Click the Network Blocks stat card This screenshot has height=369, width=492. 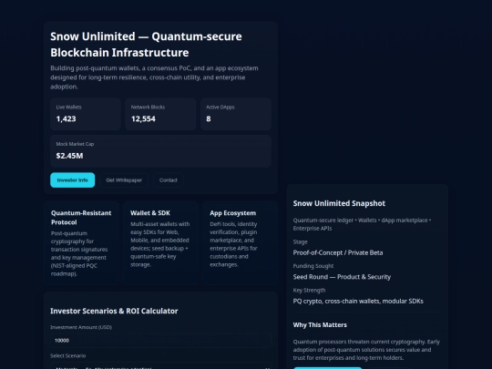[160, 114]
